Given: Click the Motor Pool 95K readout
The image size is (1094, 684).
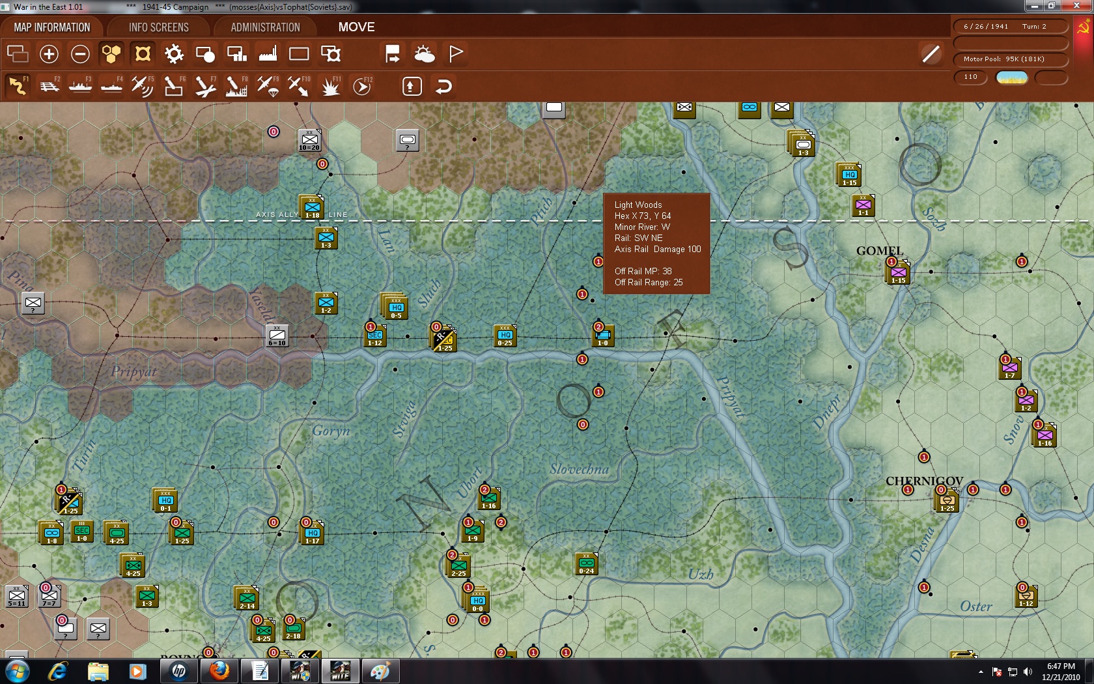Looking at the screenshot, I should click(x=1011, y=59).
